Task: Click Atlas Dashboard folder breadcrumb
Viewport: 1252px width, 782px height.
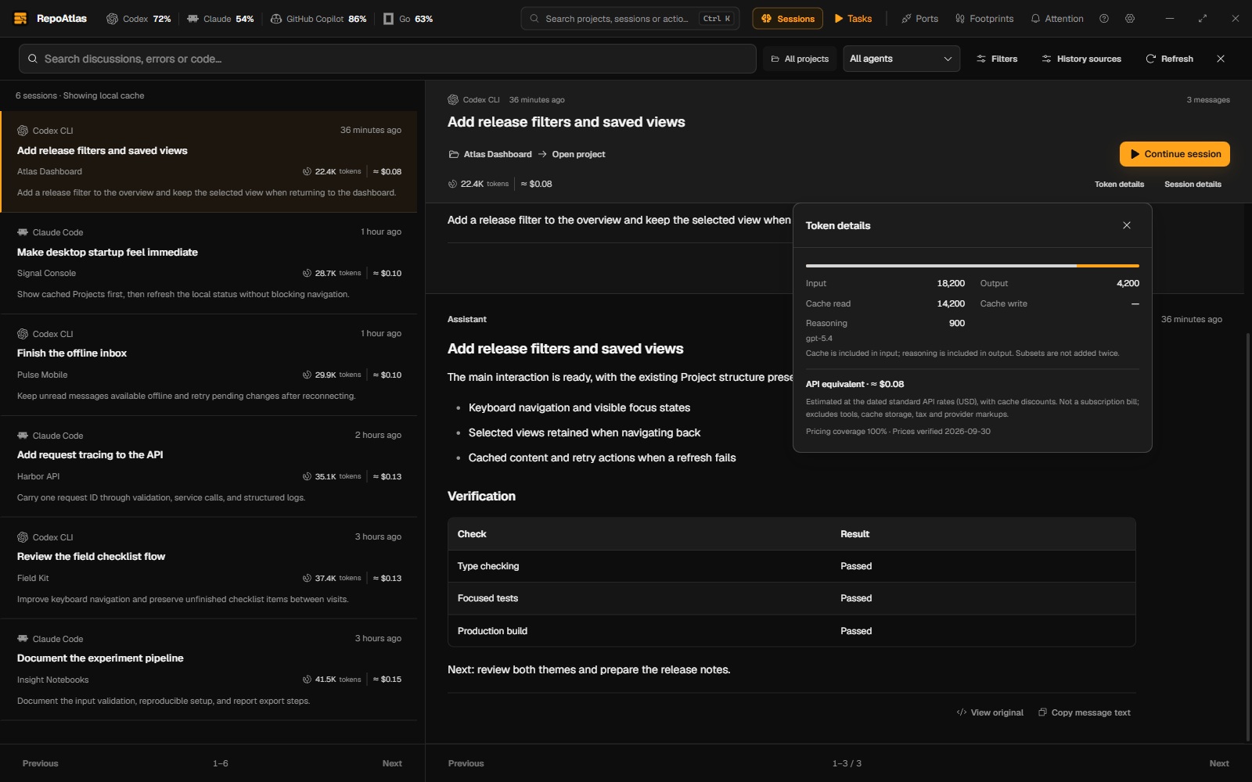Action: tap(490, 154)
